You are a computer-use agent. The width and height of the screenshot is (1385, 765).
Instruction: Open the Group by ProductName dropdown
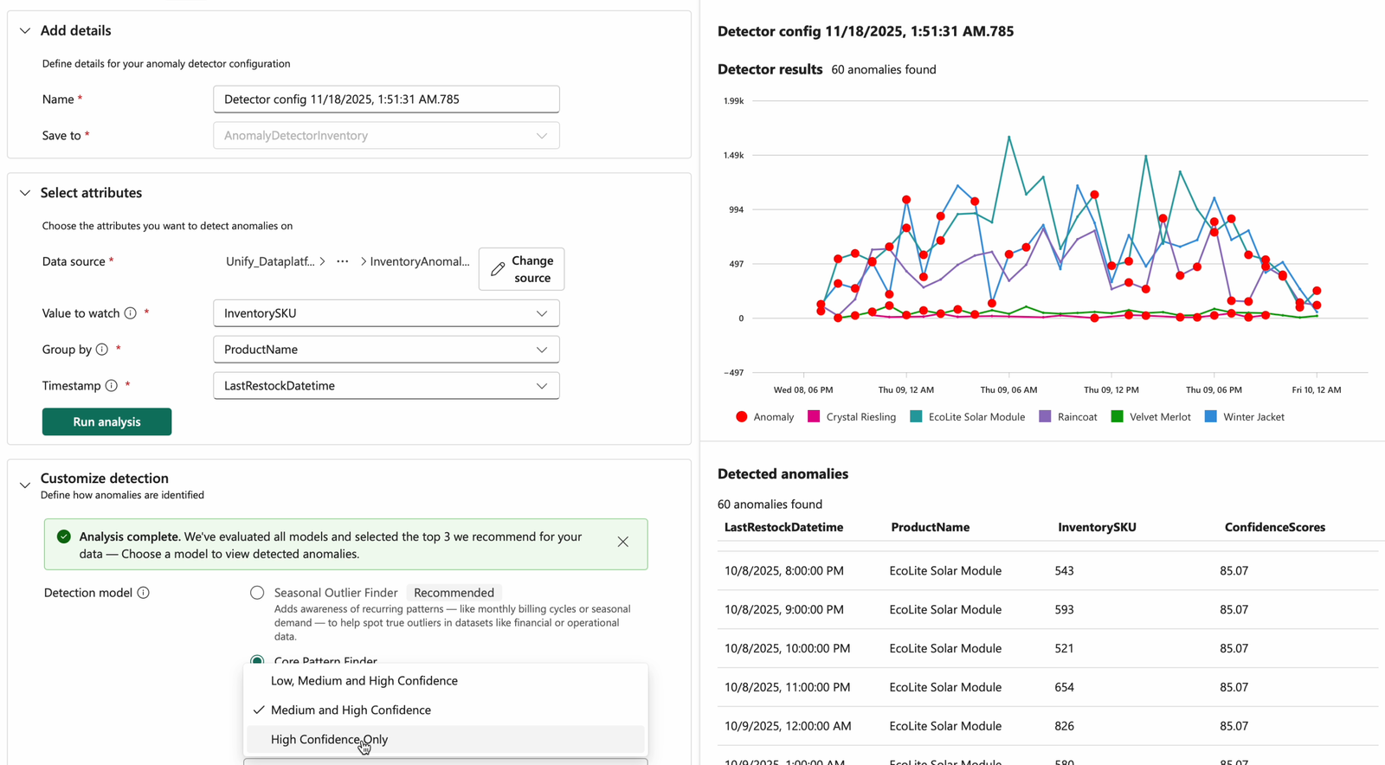(386, 350)
